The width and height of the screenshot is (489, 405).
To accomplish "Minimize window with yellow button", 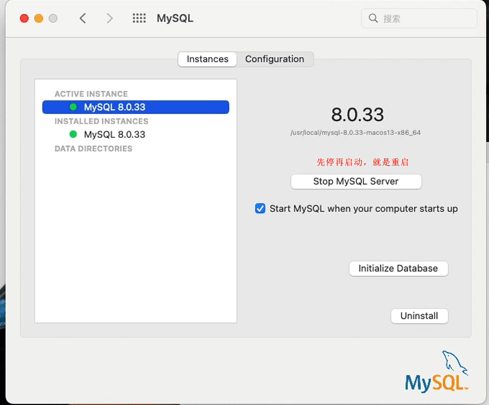I will pos(39,19).
